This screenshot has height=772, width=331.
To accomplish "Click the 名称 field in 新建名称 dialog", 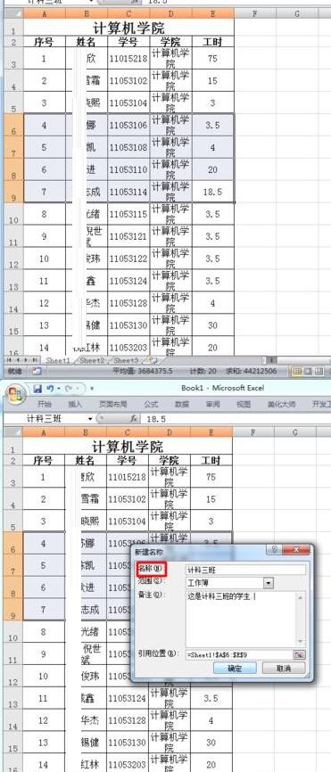I will [245, 570].
